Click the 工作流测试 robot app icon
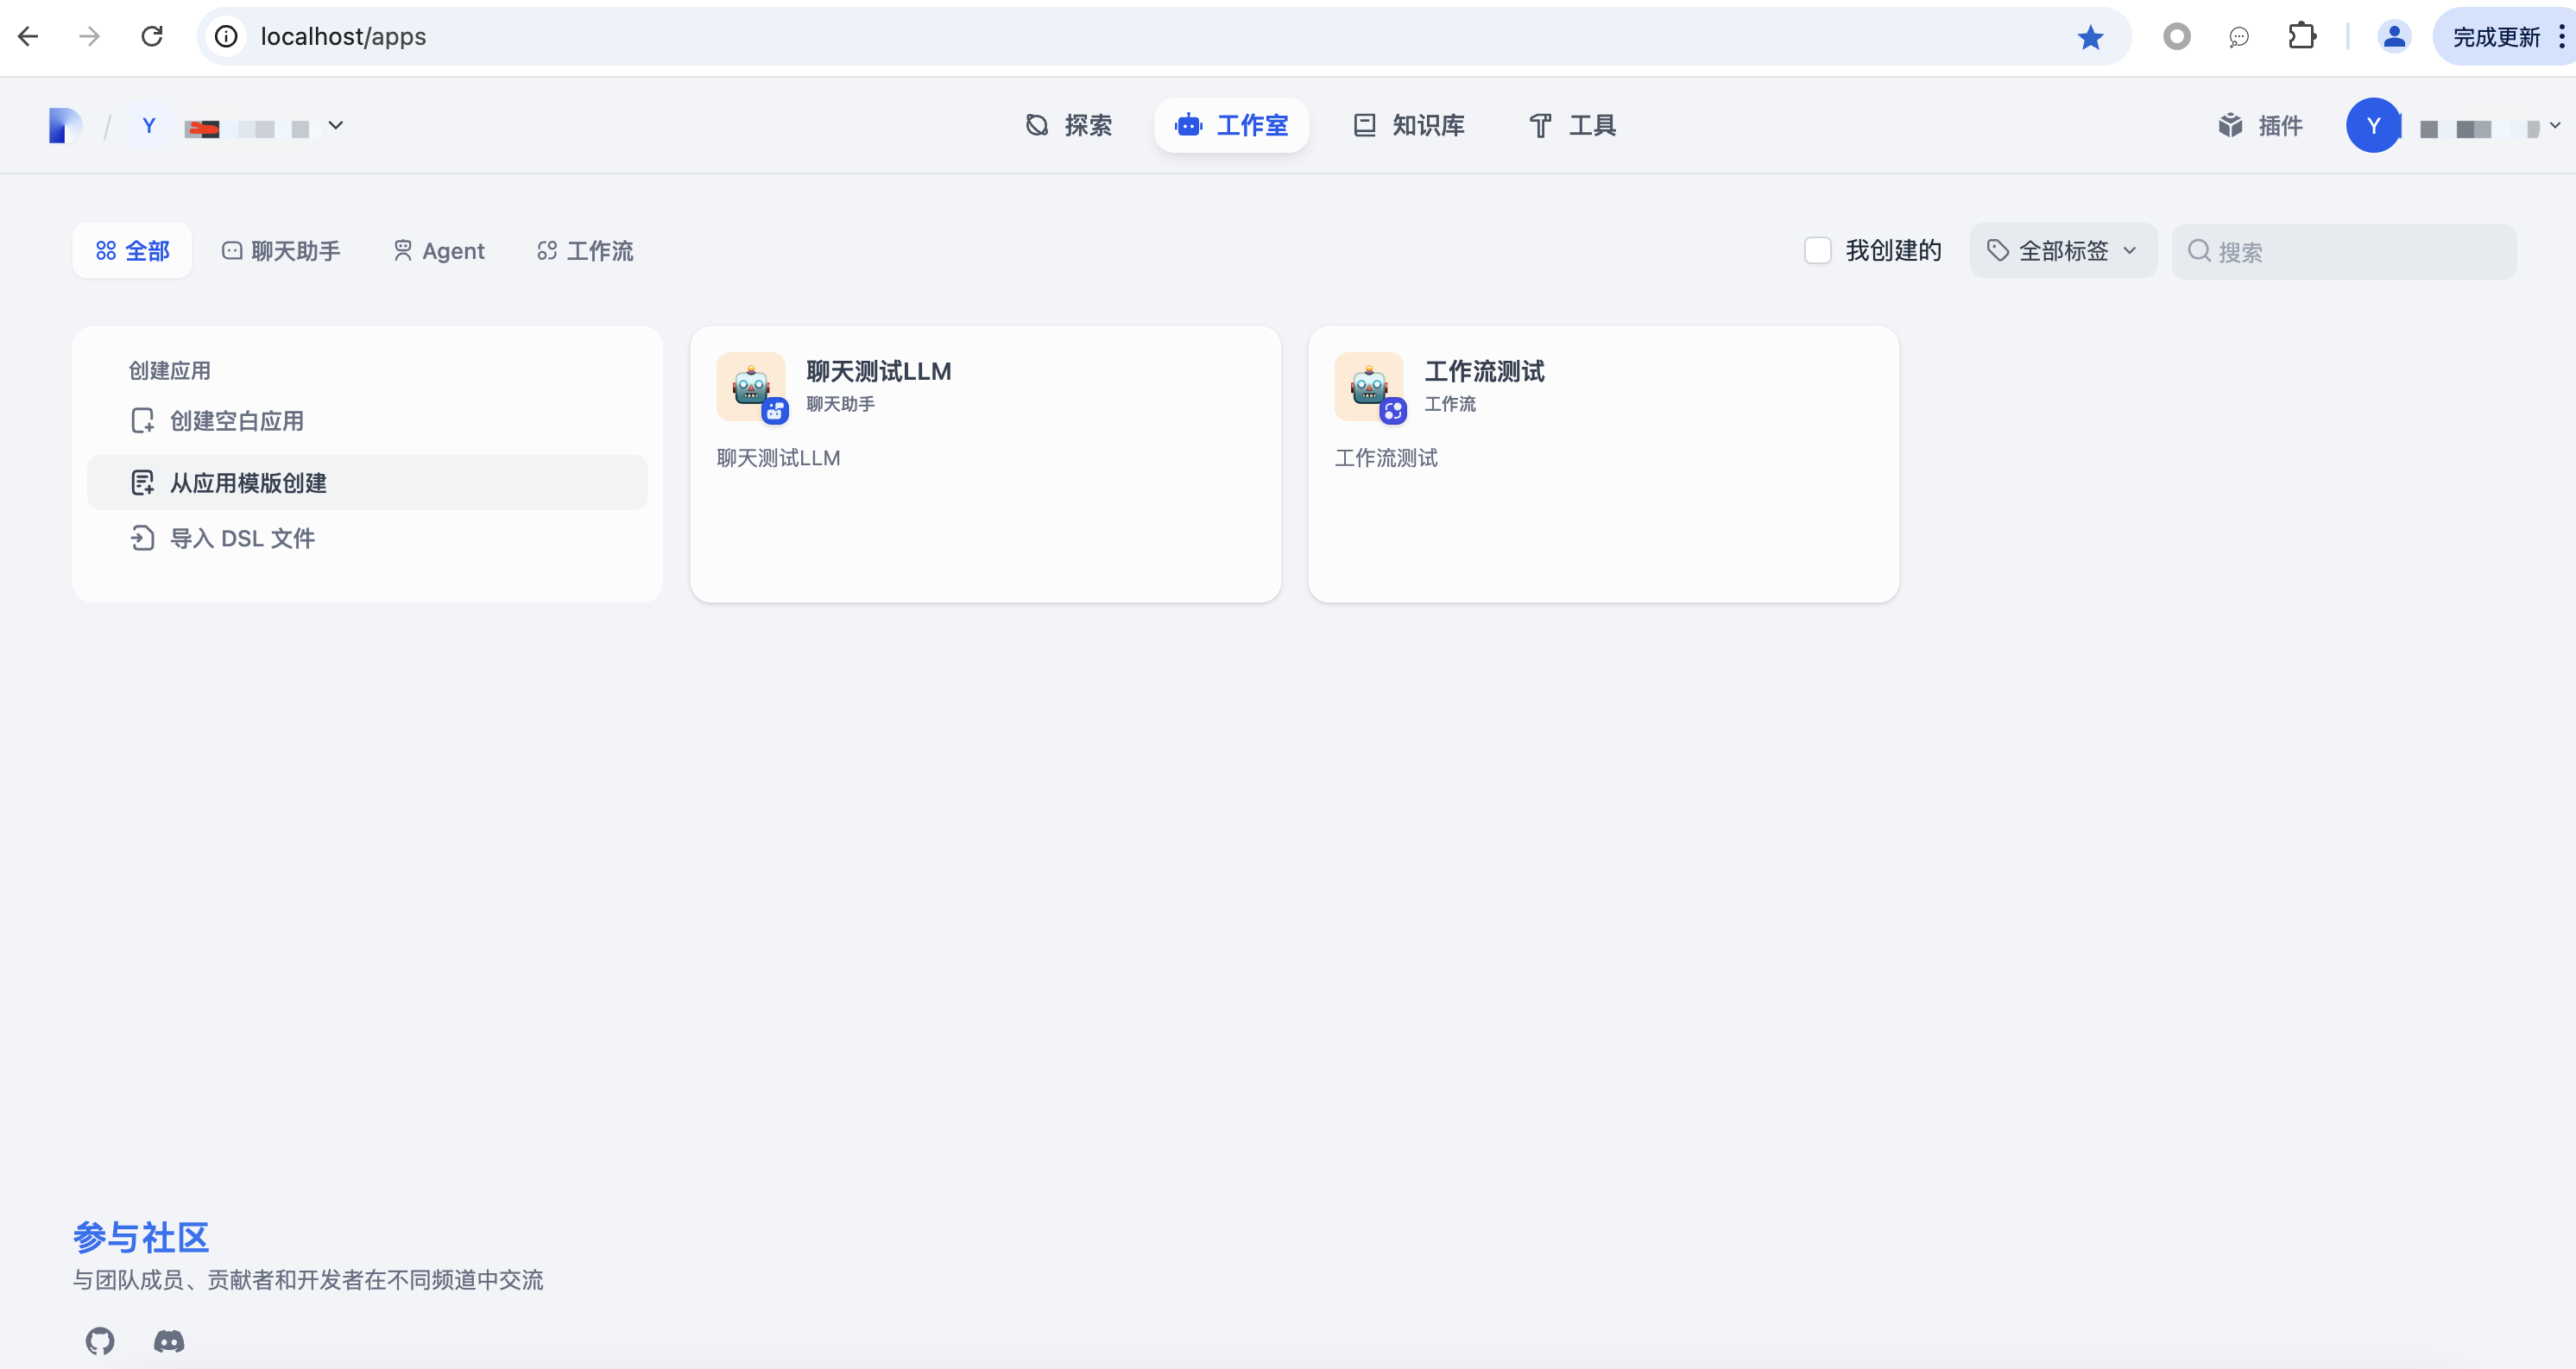This screenshot has width=2576, height=1369. coord(1369,386)
